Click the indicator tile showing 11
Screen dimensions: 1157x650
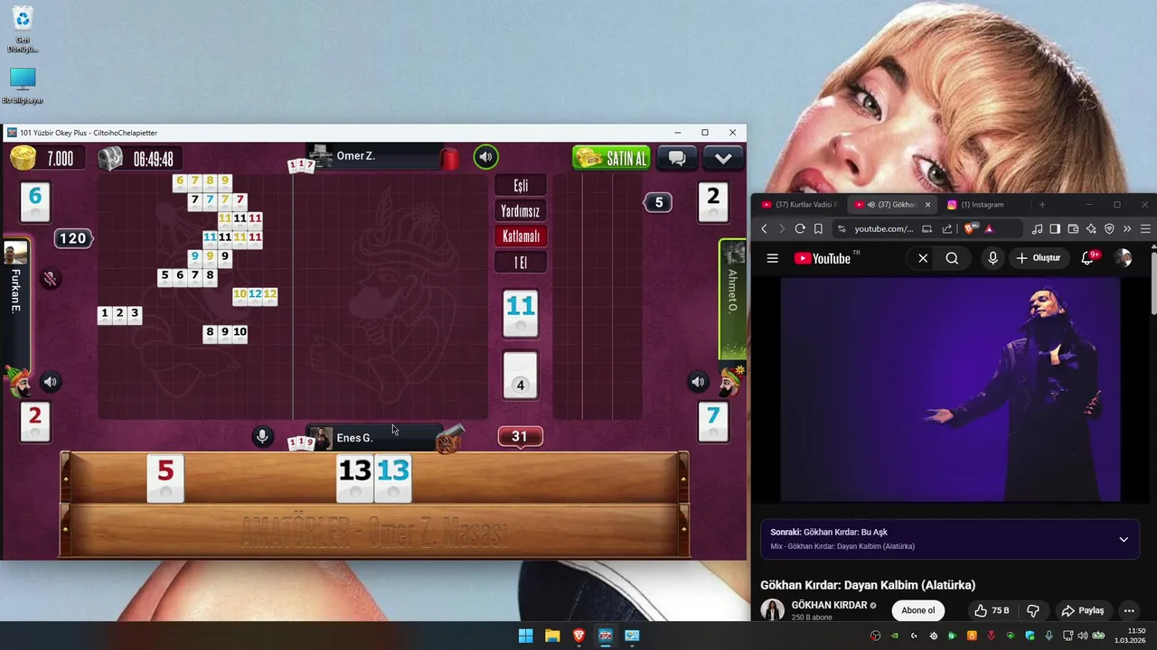(521, 313)
